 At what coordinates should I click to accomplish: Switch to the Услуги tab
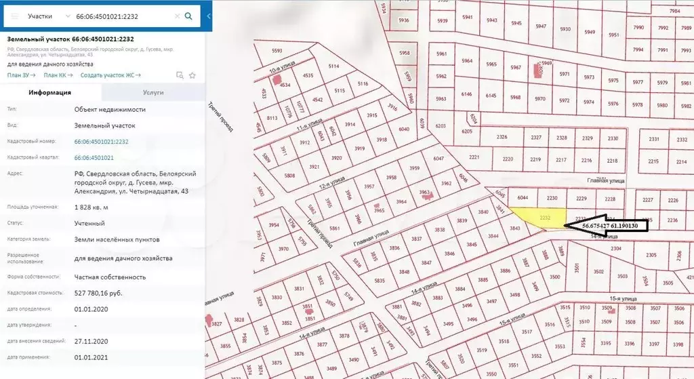[x=153, y=92]
